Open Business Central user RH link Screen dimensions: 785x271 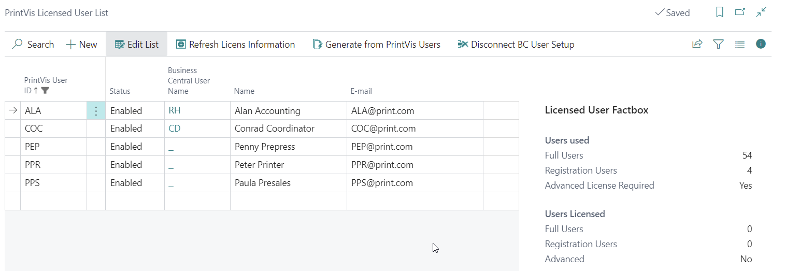[x=175, y=110]
